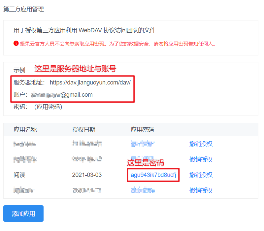Image resolution: width=264 pixels, height=231 pixels.
Task: Click the 密码: (应用密码) line
Action: click(x=38, y=107)
